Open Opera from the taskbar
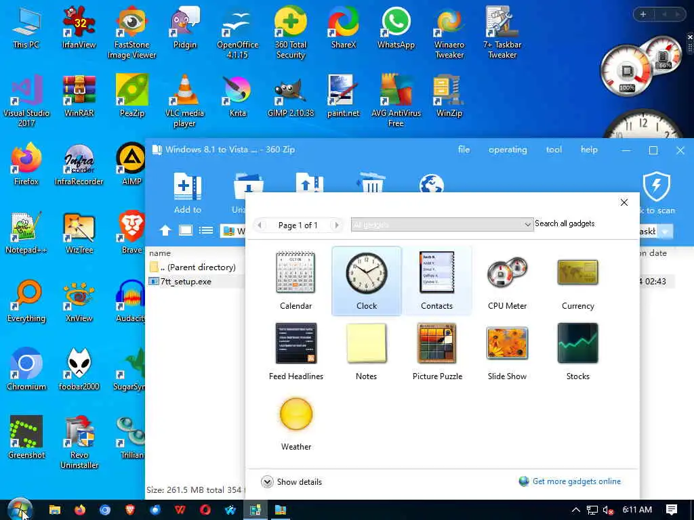 (205, 510)
